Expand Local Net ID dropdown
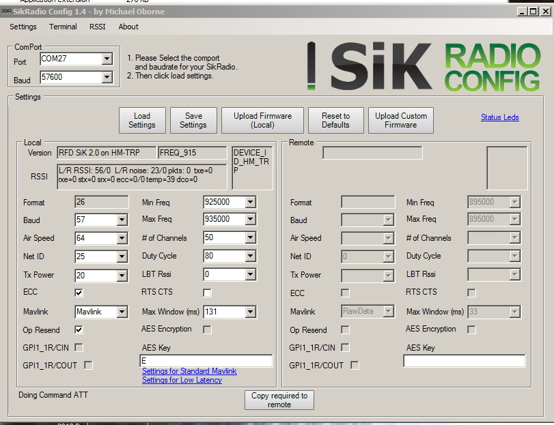The image size is (554, 425). click(x=122, y=257)
